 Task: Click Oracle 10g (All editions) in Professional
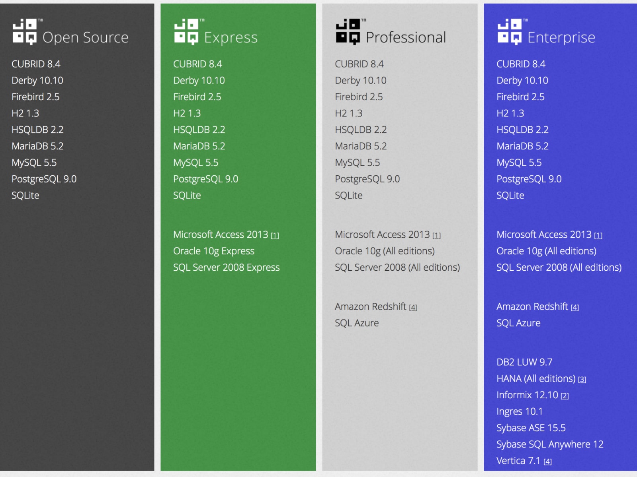point(385,251)
